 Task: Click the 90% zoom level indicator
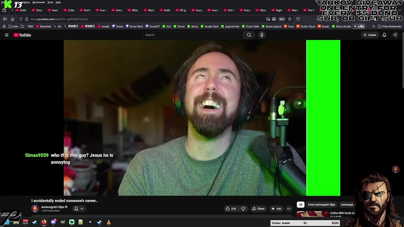(282, 19)
